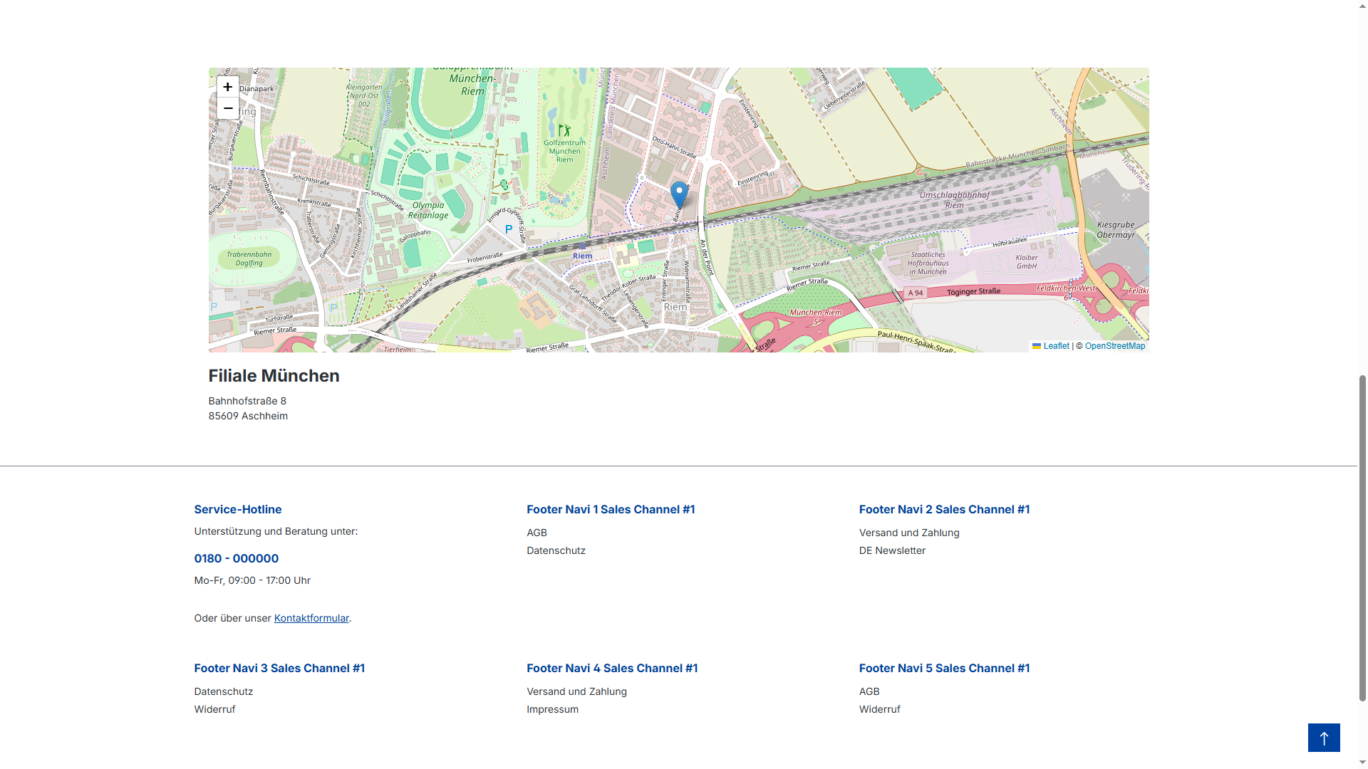
Task: Click the Umschlagbahnhof Riem map label
Action: pyautogui.click(x=955, y=199)
